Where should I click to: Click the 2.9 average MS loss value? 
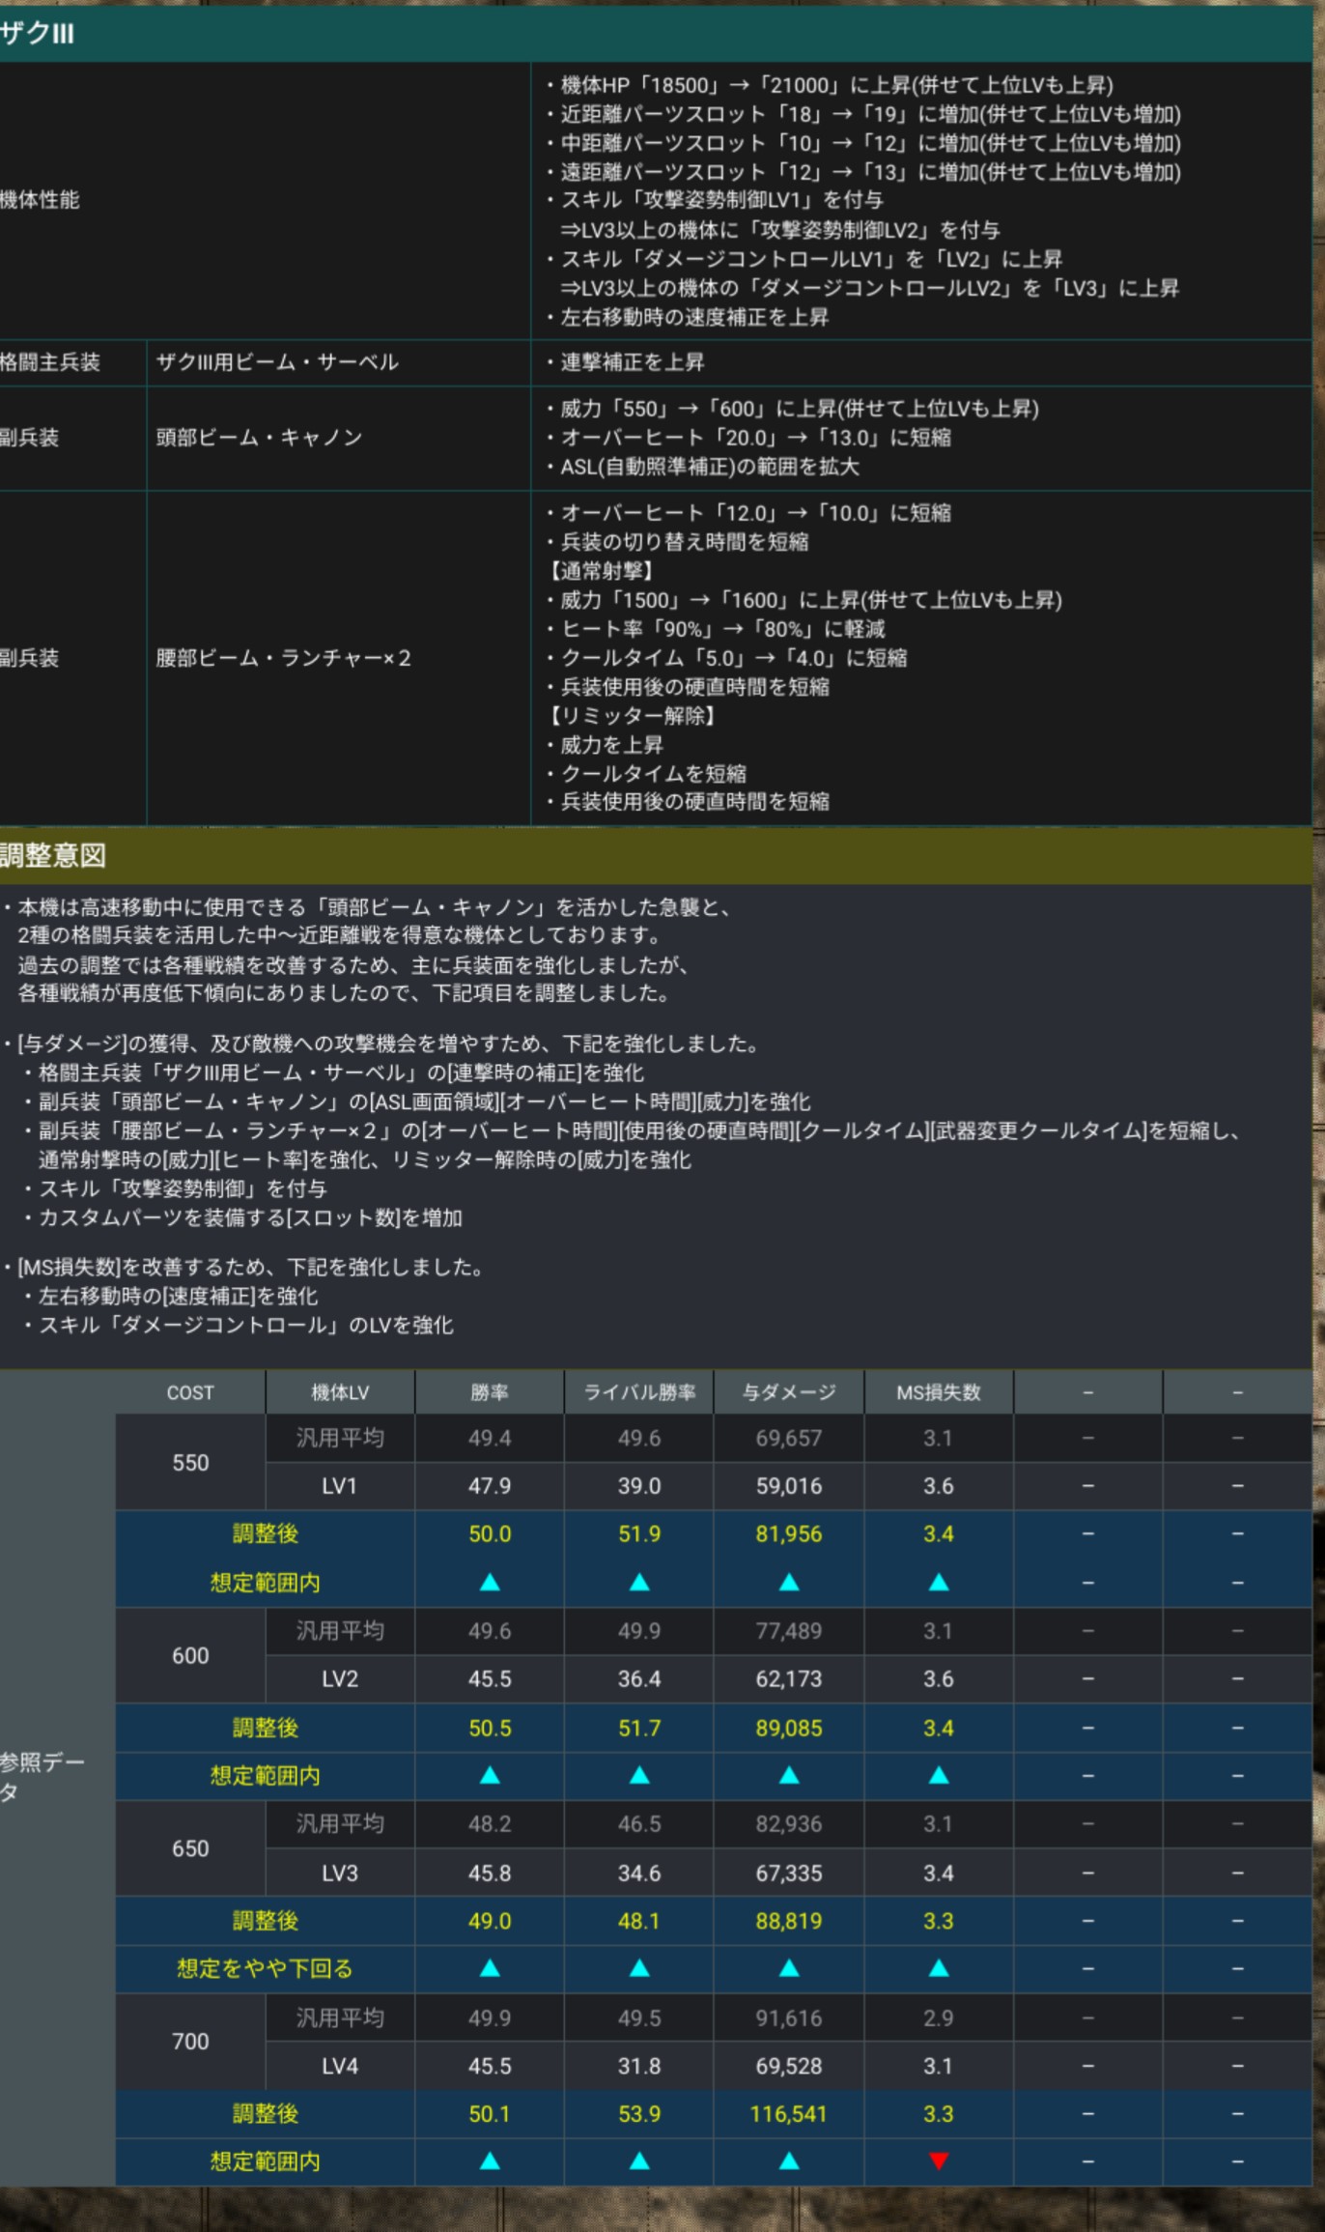pyautogui.click(x=939, y=2017)
